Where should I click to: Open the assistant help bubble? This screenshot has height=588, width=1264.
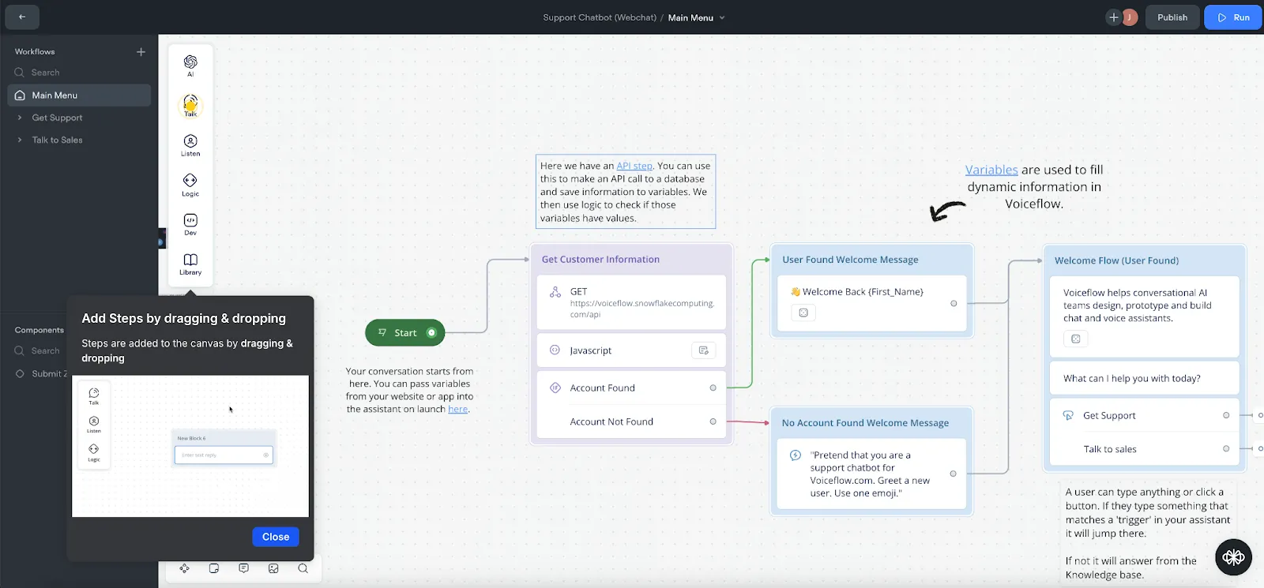(1233, 557)
